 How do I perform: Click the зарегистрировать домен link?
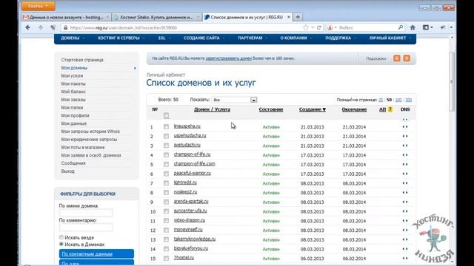click(x=229, y=58)
